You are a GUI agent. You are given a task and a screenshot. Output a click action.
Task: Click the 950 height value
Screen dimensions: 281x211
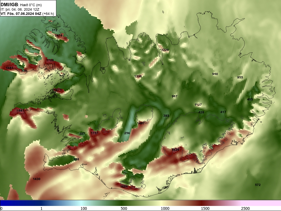click(x=215, y=74)
